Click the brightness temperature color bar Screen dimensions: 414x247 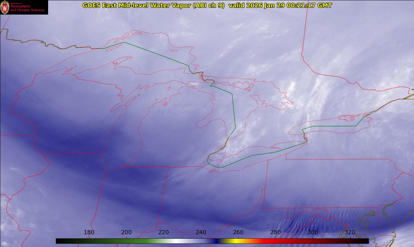click(212, 241)
